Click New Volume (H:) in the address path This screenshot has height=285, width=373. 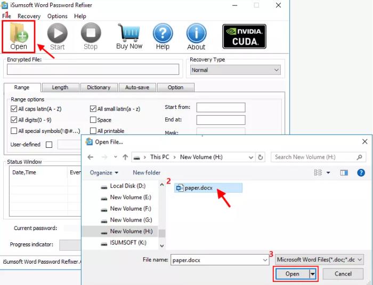click(x=201, y=157)
